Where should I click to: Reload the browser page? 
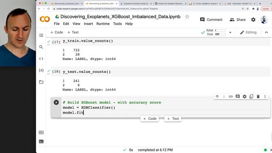pos(48,8)
